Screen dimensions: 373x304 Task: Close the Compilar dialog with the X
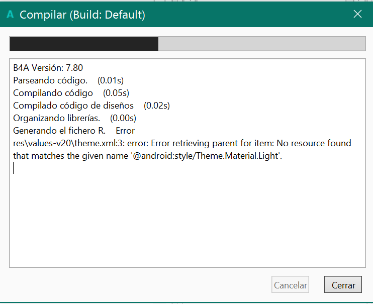pos(357,14)
